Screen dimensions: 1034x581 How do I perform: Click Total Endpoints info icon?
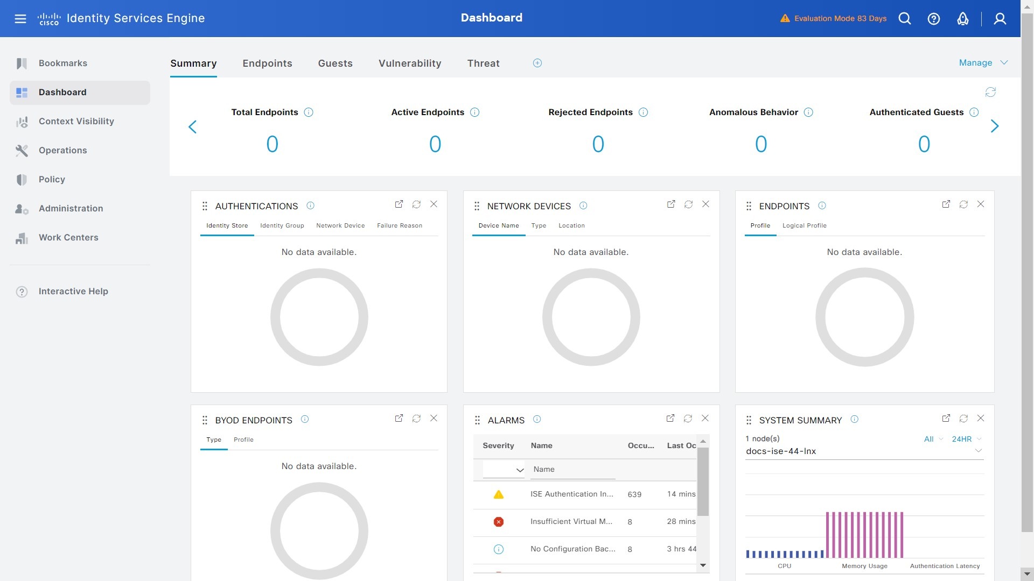click(x=309, y=112)
